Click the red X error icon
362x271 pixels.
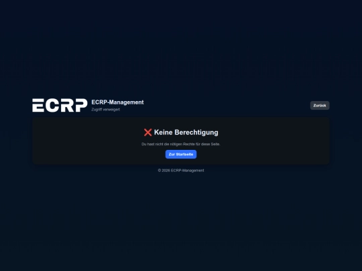147,132
